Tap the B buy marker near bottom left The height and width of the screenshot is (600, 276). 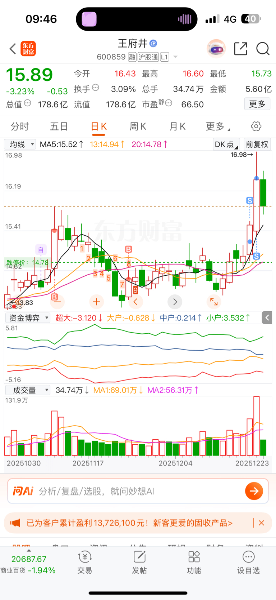[x=54, y=297]
